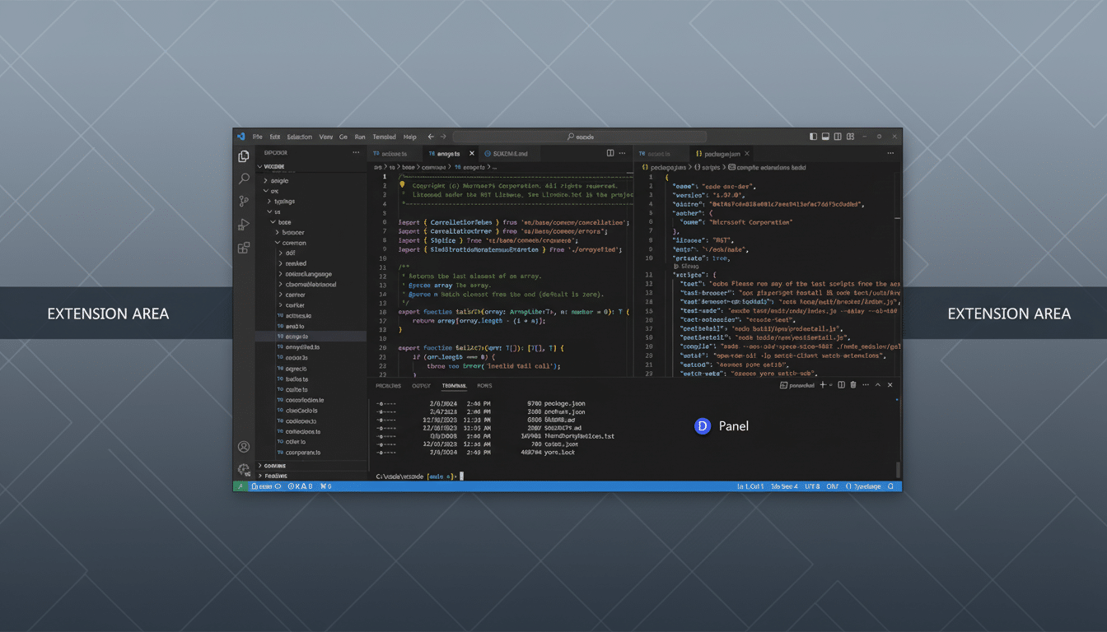Open the Run and Debug view
1107x632 pixels.
(x=244, y=224)
